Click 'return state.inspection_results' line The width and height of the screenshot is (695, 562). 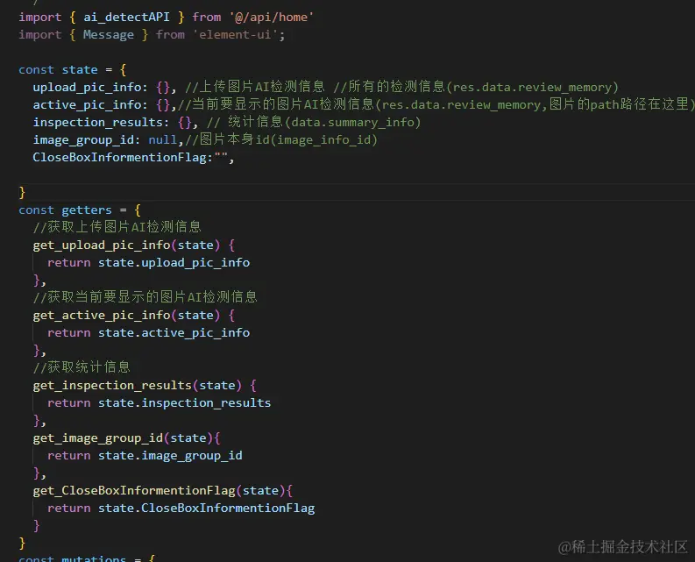click(x=160, y=402)
